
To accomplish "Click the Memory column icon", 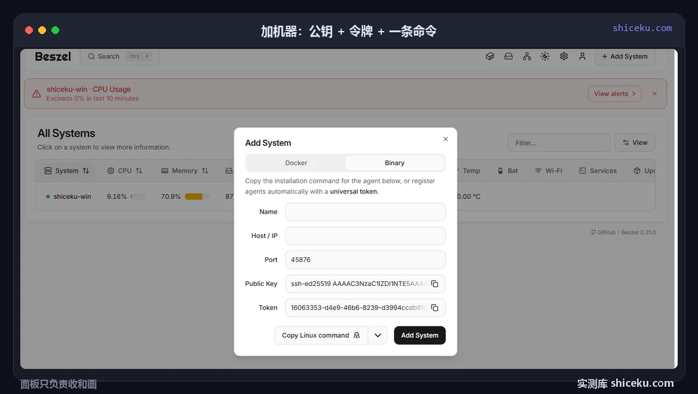I will click(x=165, y=171).
